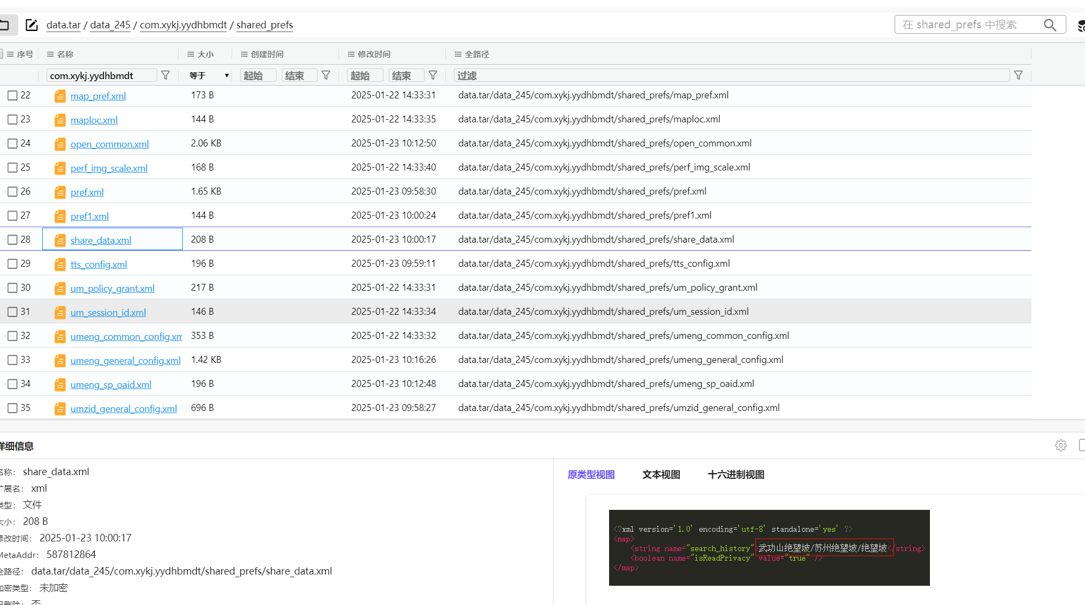1085x605 pixels.
Task: Click the search magnifier icon
Action: (x=1050, y=25)
